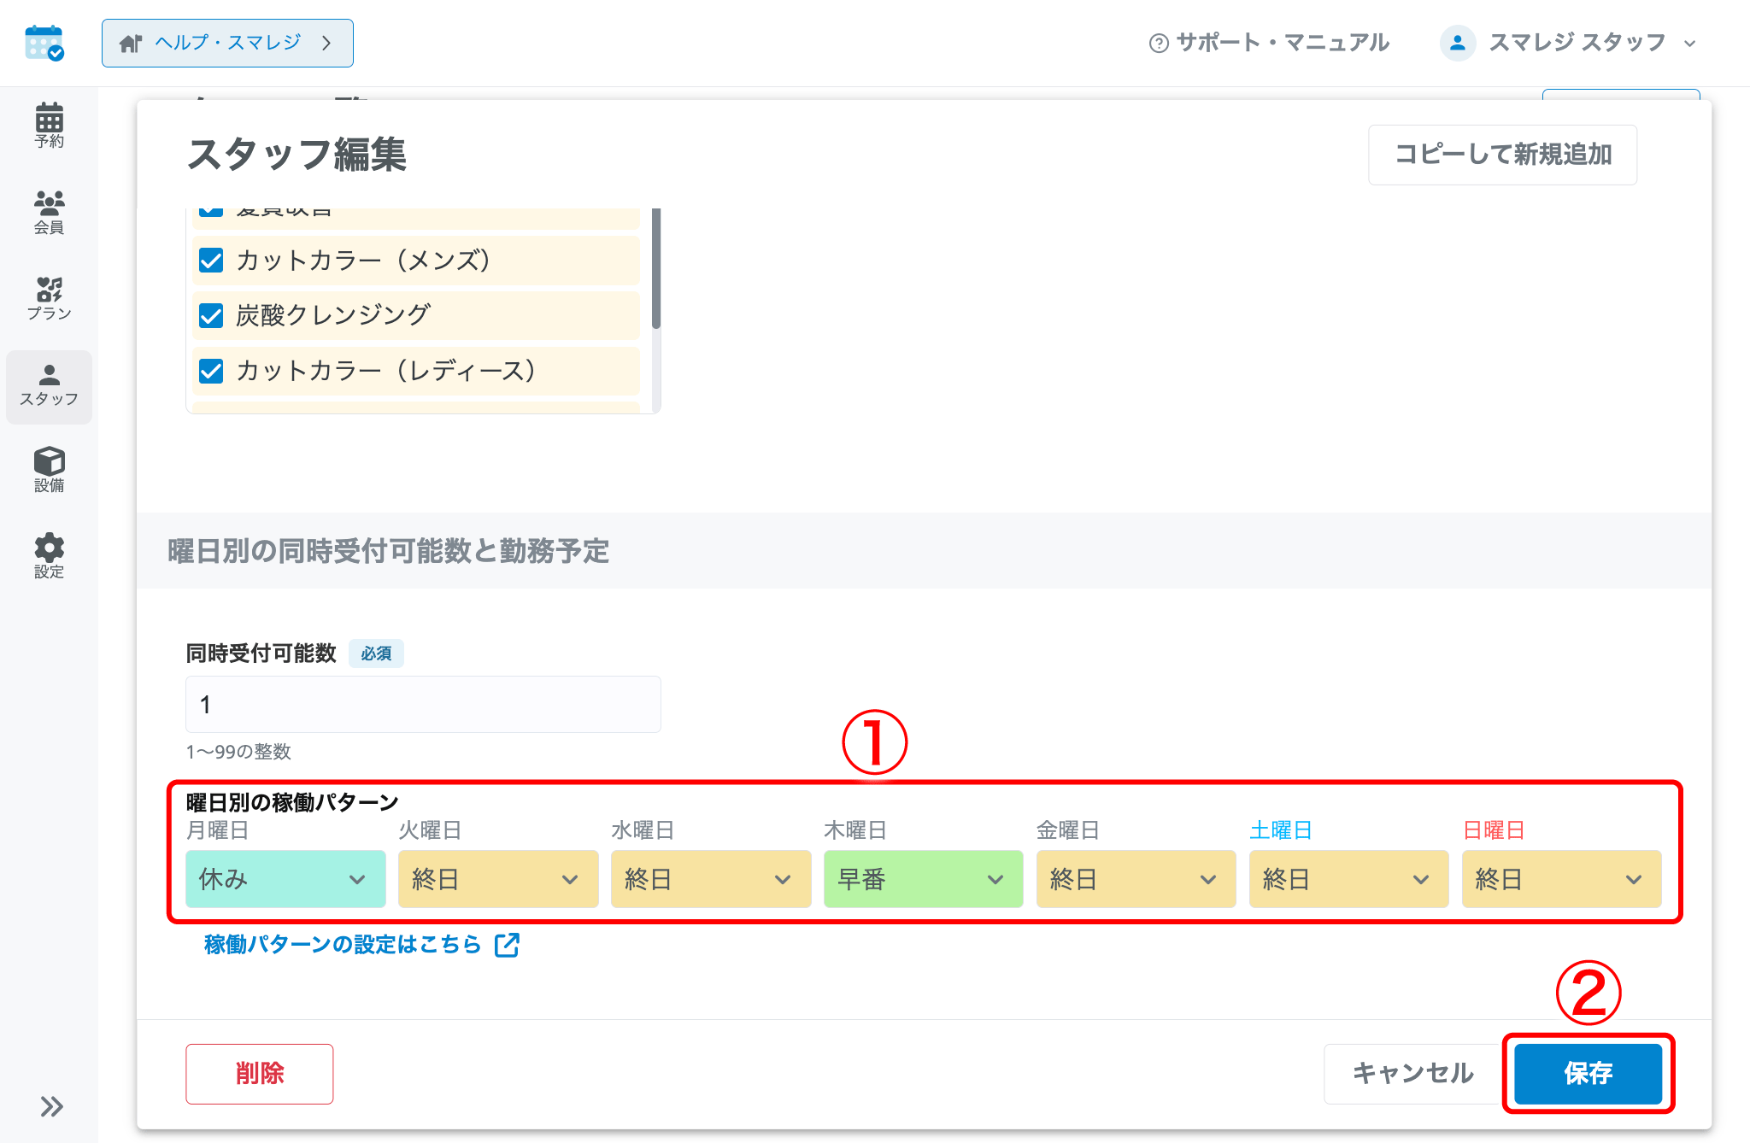Screen dimensions: 1750x1143
Task: Click the menu list scrollbar thumb
Action: click(656, 268)
